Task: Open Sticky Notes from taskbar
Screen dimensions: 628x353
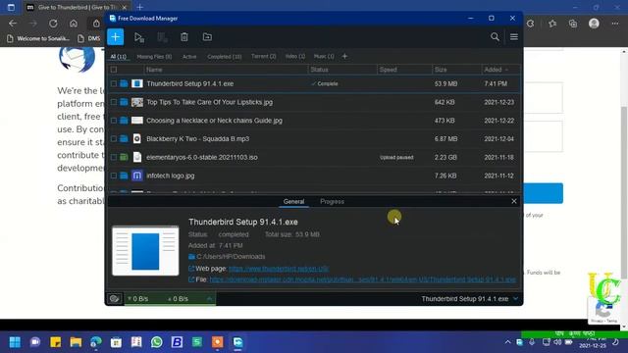Action: point(55,342)
